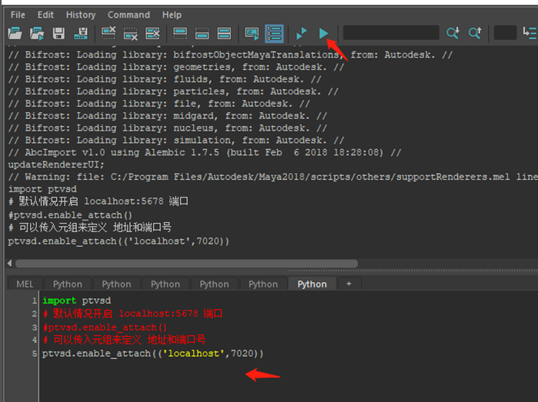The height and width of the screenshot is (402, 538).
Task: Click the Execute icon with dotted arrow
Action: (x=302, y=33)
